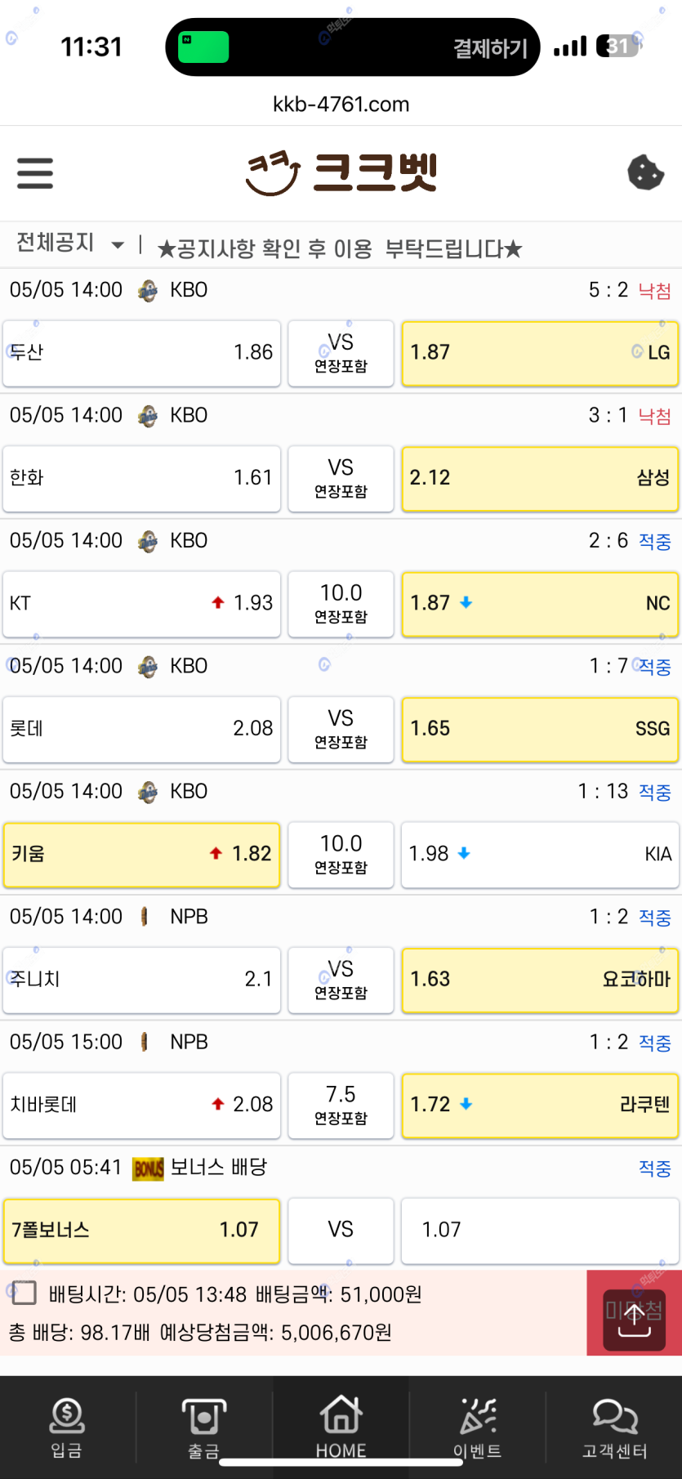Choose the 7폴보너스 1.07 bonus option

coord(141,1230)
